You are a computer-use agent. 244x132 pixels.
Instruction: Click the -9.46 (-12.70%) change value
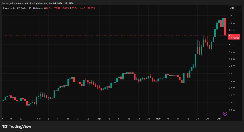click(x=87, y=8)
